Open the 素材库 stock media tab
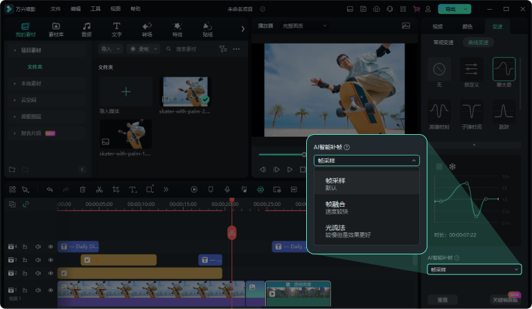The image size is (532, 309). click(56, 30)
